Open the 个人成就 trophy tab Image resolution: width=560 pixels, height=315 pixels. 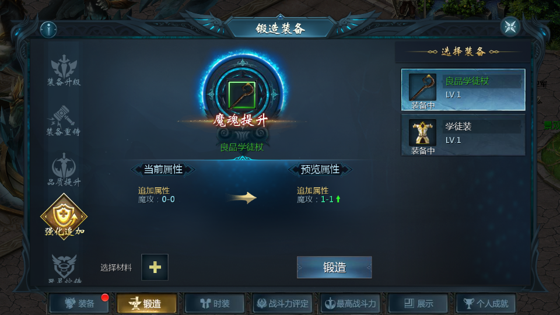tap(486, 303)
